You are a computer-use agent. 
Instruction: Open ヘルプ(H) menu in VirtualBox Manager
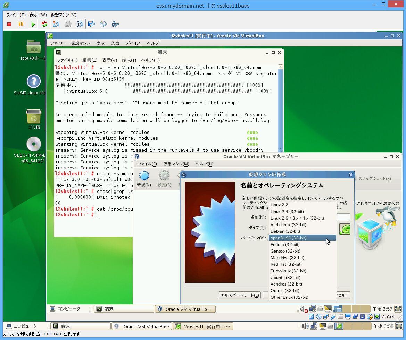tap(204, 164)
